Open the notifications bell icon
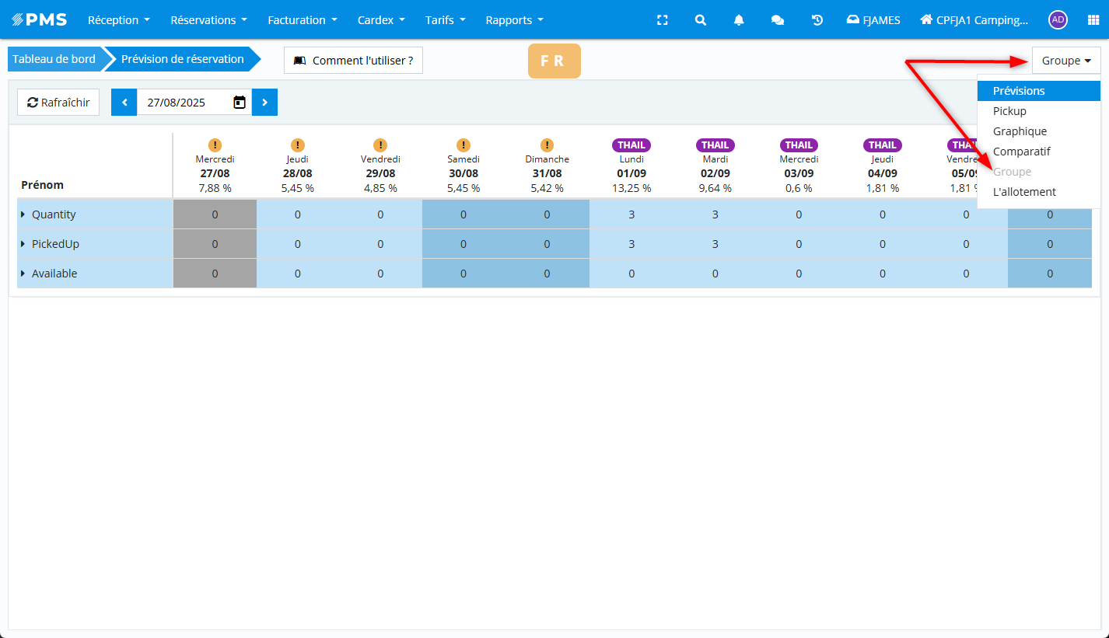Screen dimensions: 1109x638 pos(739,20)
